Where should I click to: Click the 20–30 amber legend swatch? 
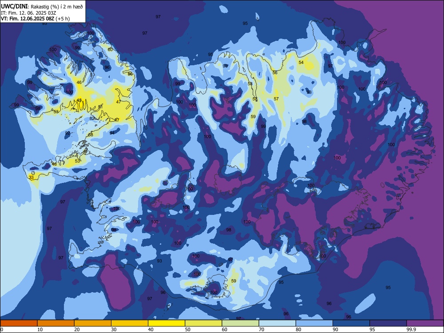93,323
